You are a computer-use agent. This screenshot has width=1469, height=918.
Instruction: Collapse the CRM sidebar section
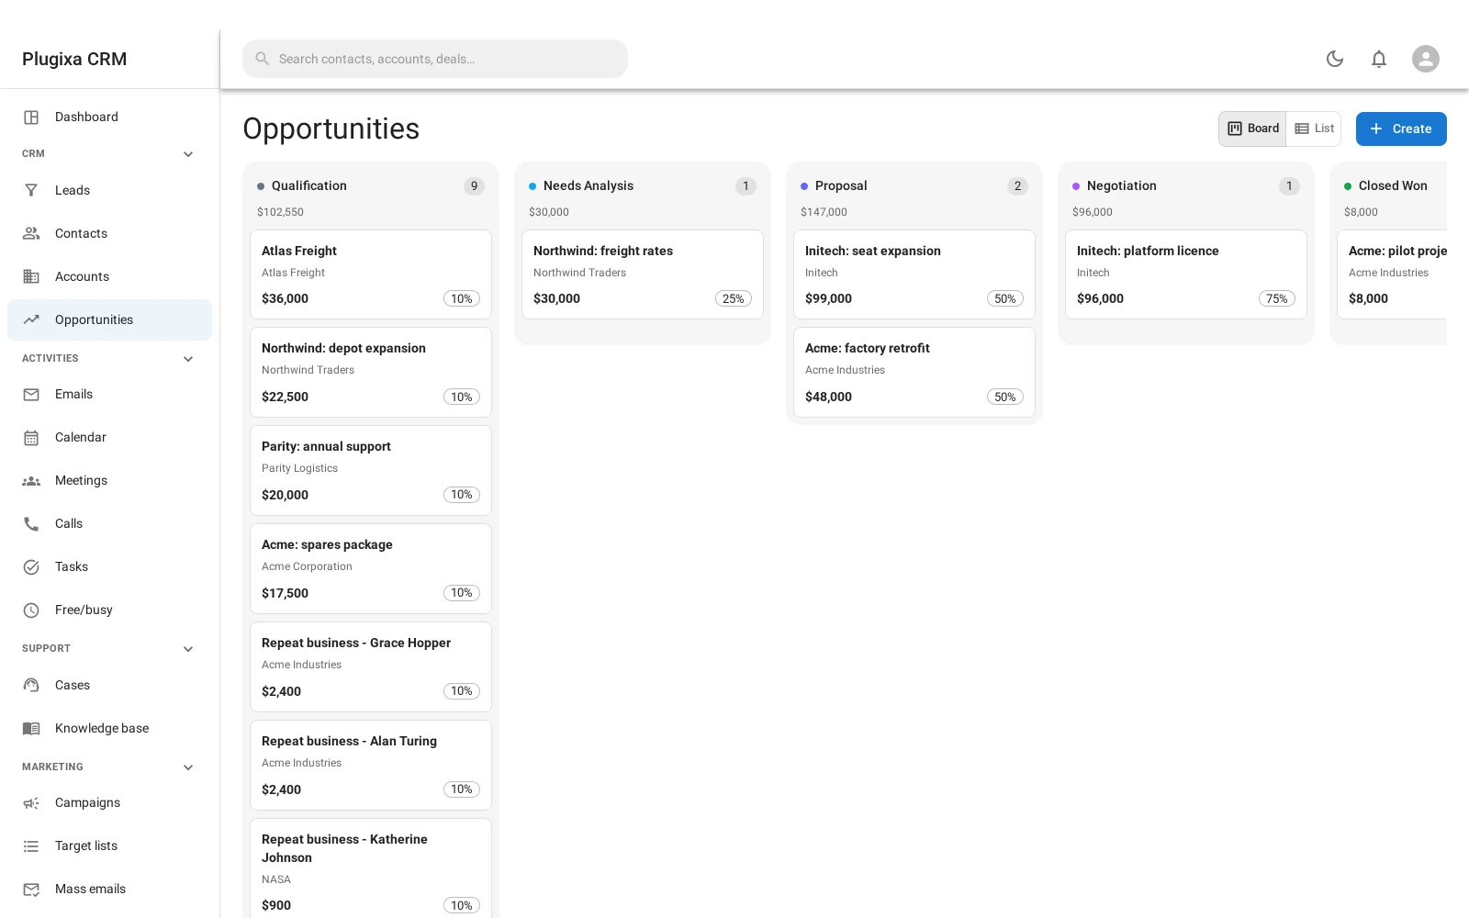point(188,154)
